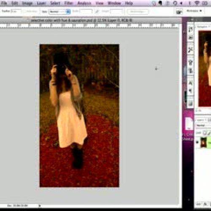Screen dimensions: 211x211
Task: Click the girl photo on the canvas
Action: 79,116
